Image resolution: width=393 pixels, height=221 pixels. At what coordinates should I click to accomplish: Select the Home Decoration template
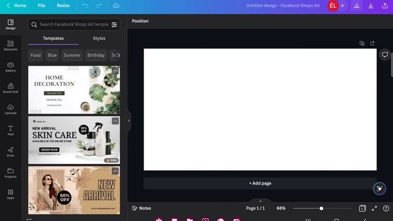coord(74,90)
